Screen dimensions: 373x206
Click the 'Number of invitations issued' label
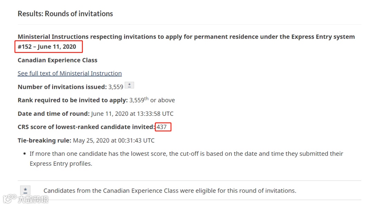click(x=62, y=87)
